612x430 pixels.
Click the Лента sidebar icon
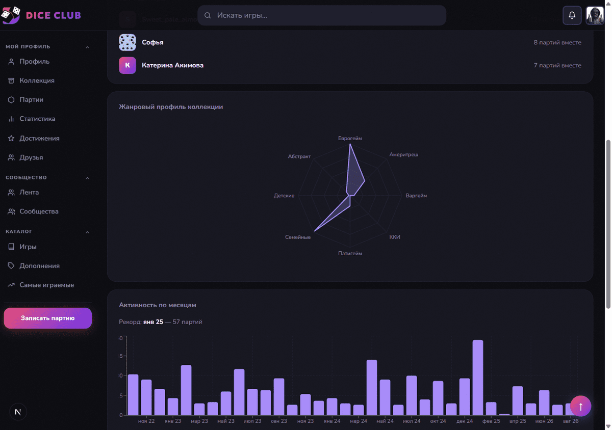point(11,193)
